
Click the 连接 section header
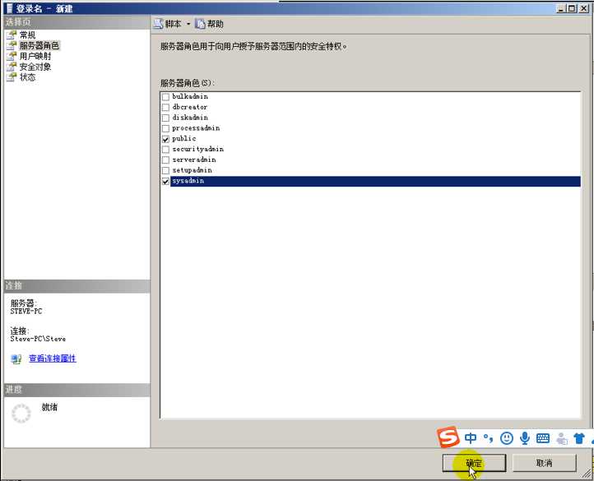77,286
